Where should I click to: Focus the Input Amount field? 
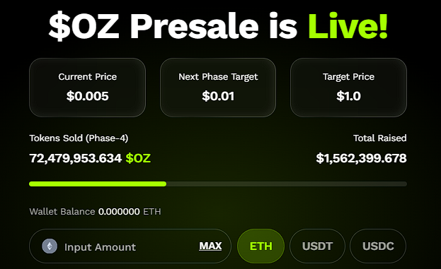coord(130,246)
